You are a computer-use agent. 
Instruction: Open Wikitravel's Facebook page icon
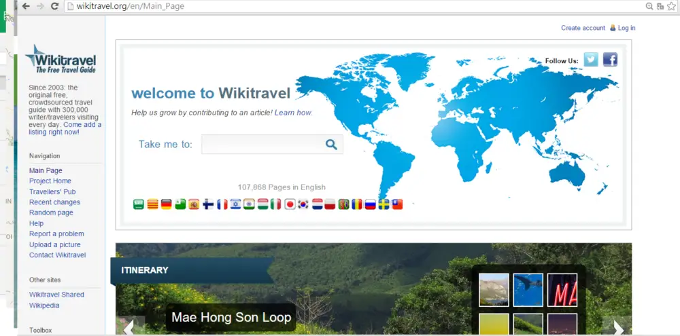tap(610, 59)
